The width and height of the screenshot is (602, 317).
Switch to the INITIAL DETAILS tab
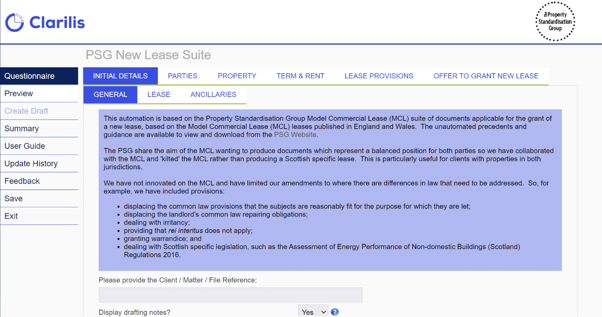[x=120, y=76]
